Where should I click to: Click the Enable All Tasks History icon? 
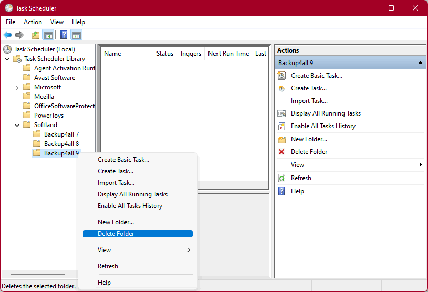point(281,126)
